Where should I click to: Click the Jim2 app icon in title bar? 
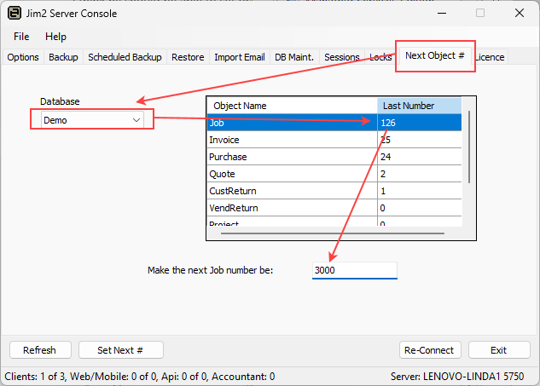pyautogui.click(x=15, y=13)
